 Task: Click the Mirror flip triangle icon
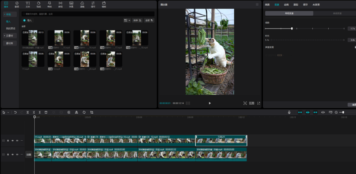coord(76,112)
